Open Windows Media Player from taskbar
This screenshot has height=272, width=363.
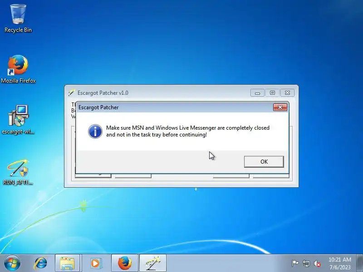tap(95, 263)
